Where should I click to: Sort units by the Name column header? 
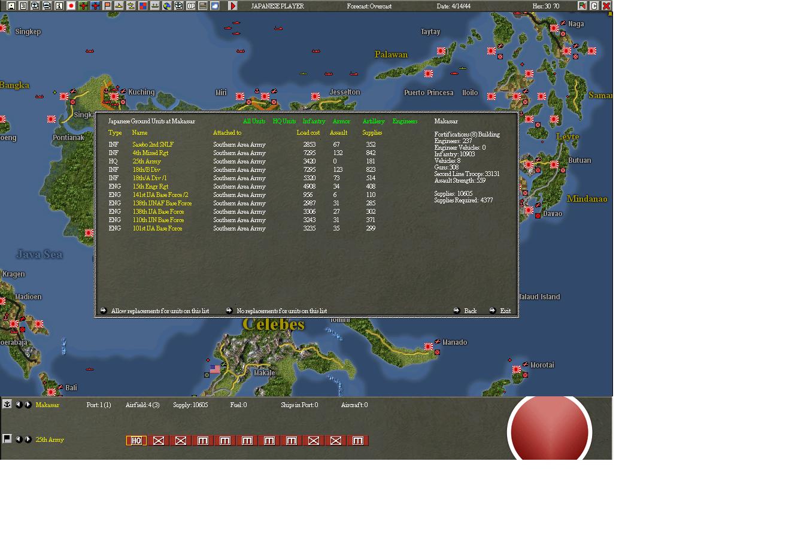[x=139, y=133]
